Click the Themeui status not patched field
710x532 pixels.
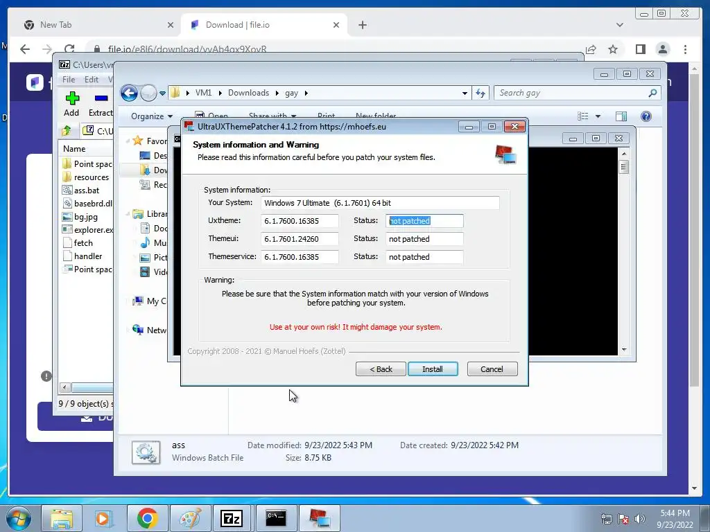424,239
